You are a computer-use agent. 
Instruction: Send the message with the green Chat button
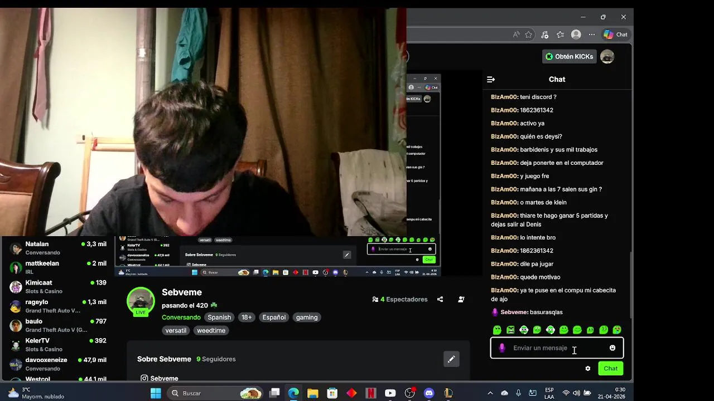click(611, 369)
